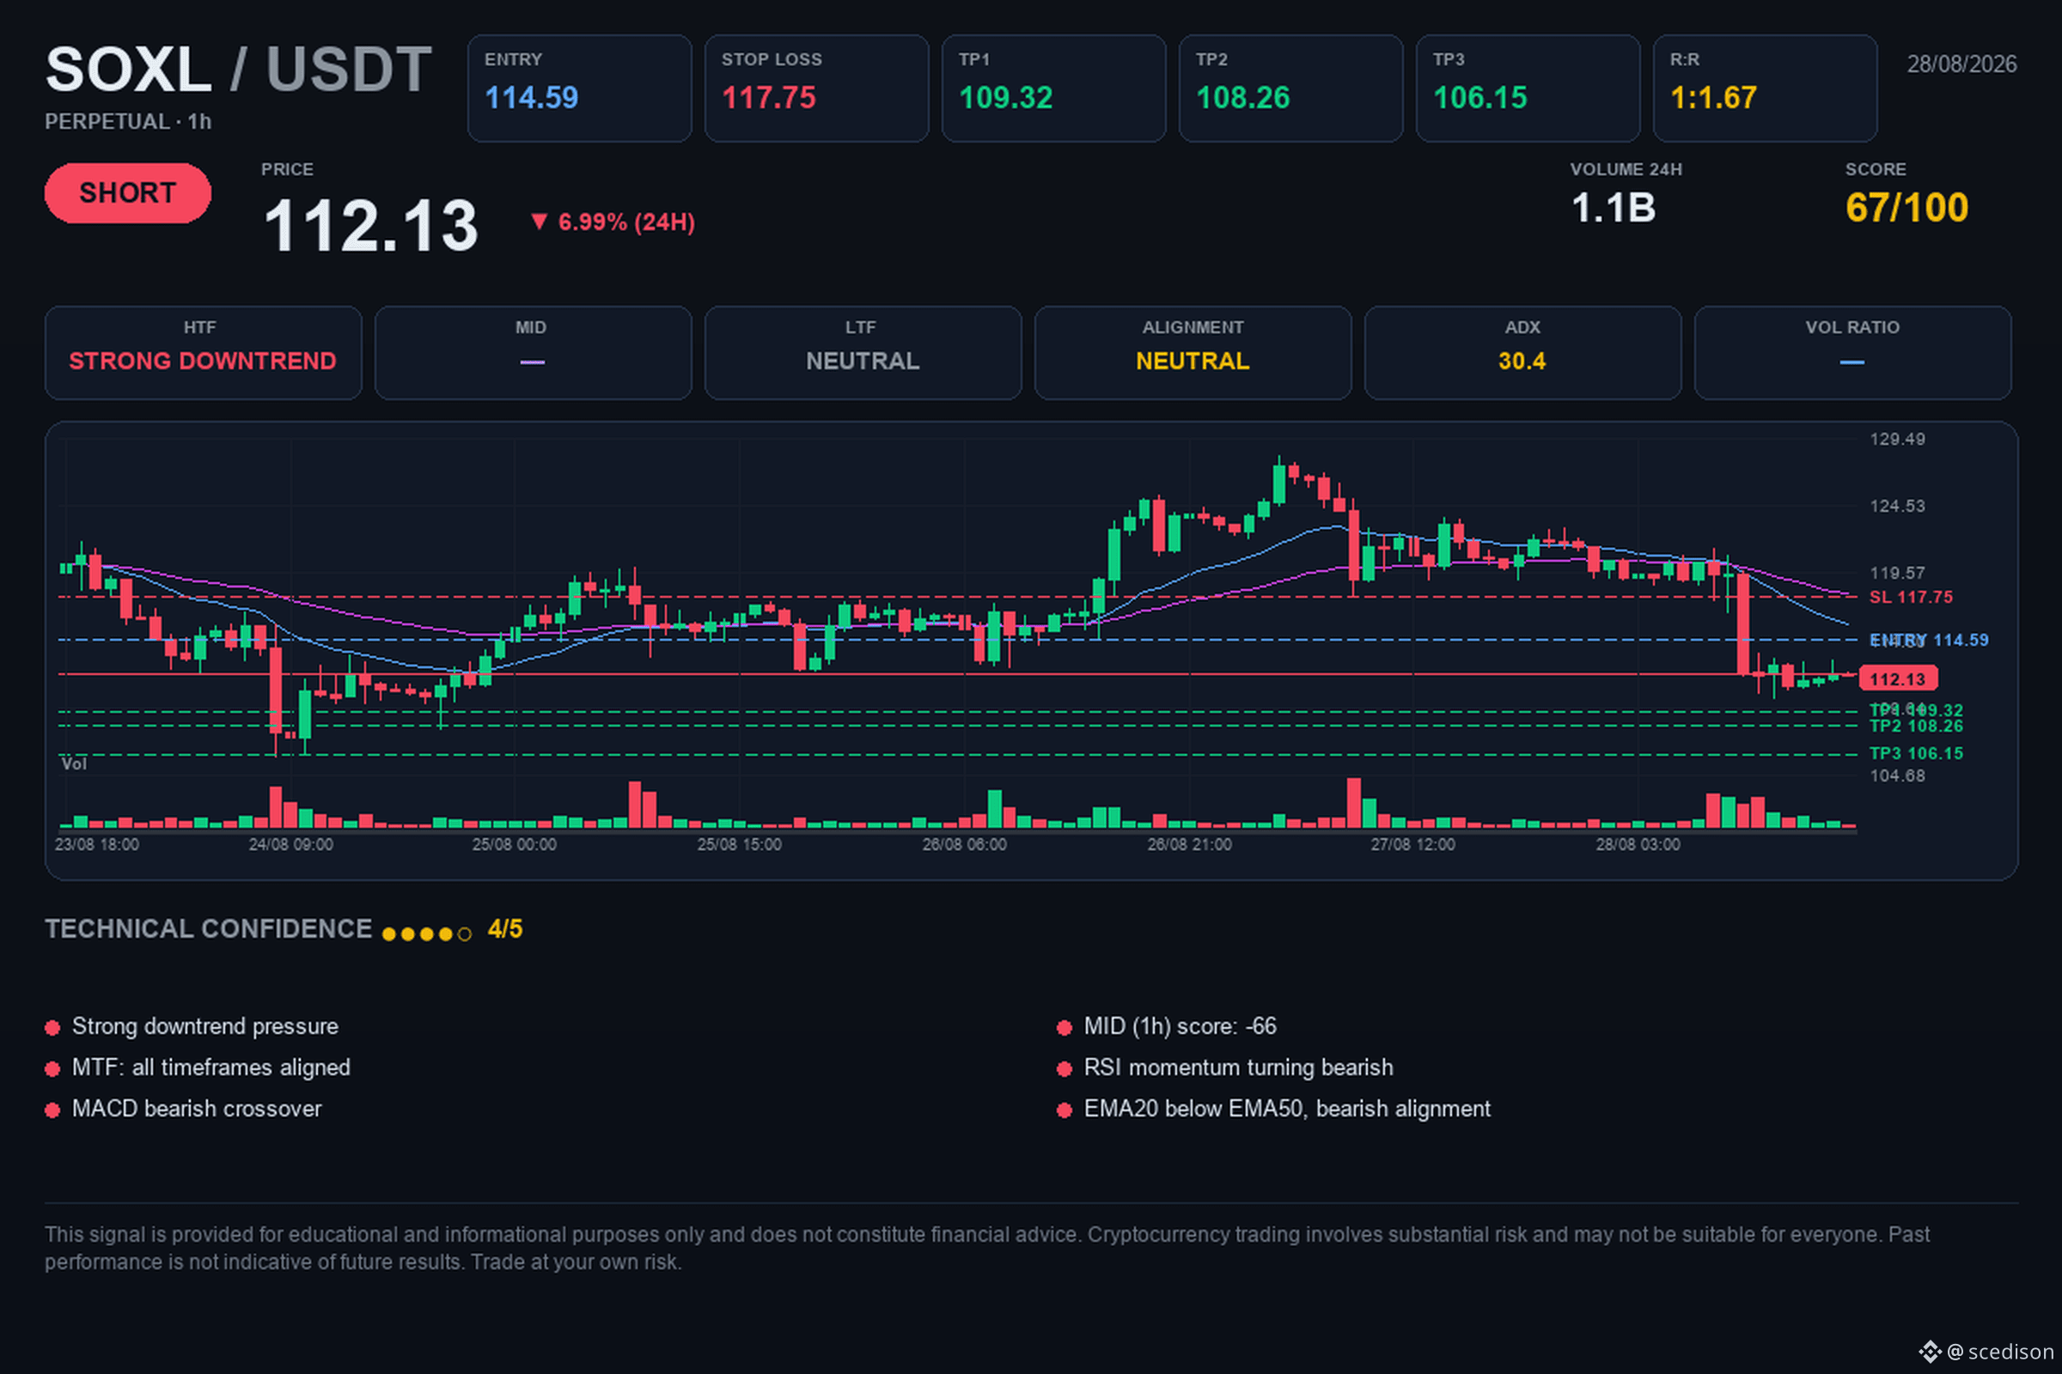2062x1374 pixels.
Task: Select the 23/08 18:00 time axis label
Action: (x=96, y=845)
